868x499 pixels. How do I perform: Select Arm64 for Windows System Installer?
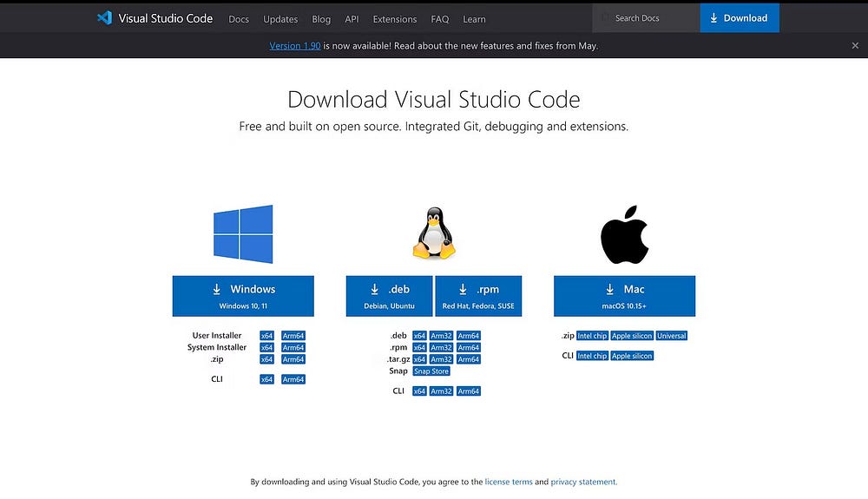click(x=293, y=347)
